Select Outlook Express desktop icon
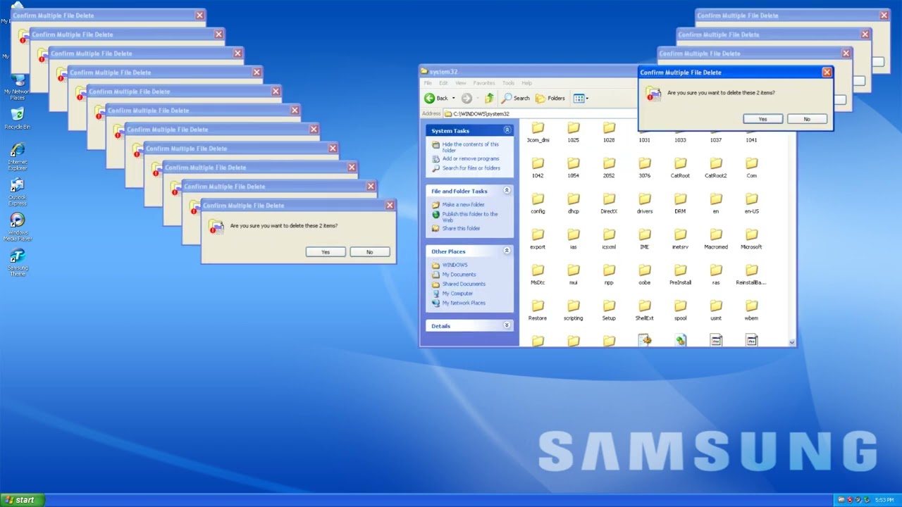The image size is (902, 507). (x=18, y=192)
